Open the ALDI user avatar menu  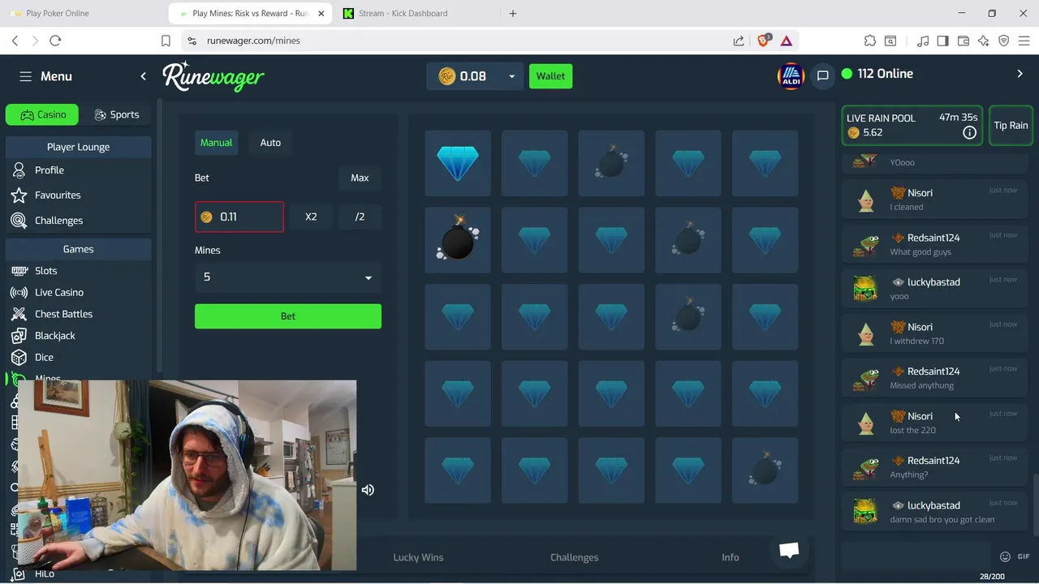(x=790, y=76)
